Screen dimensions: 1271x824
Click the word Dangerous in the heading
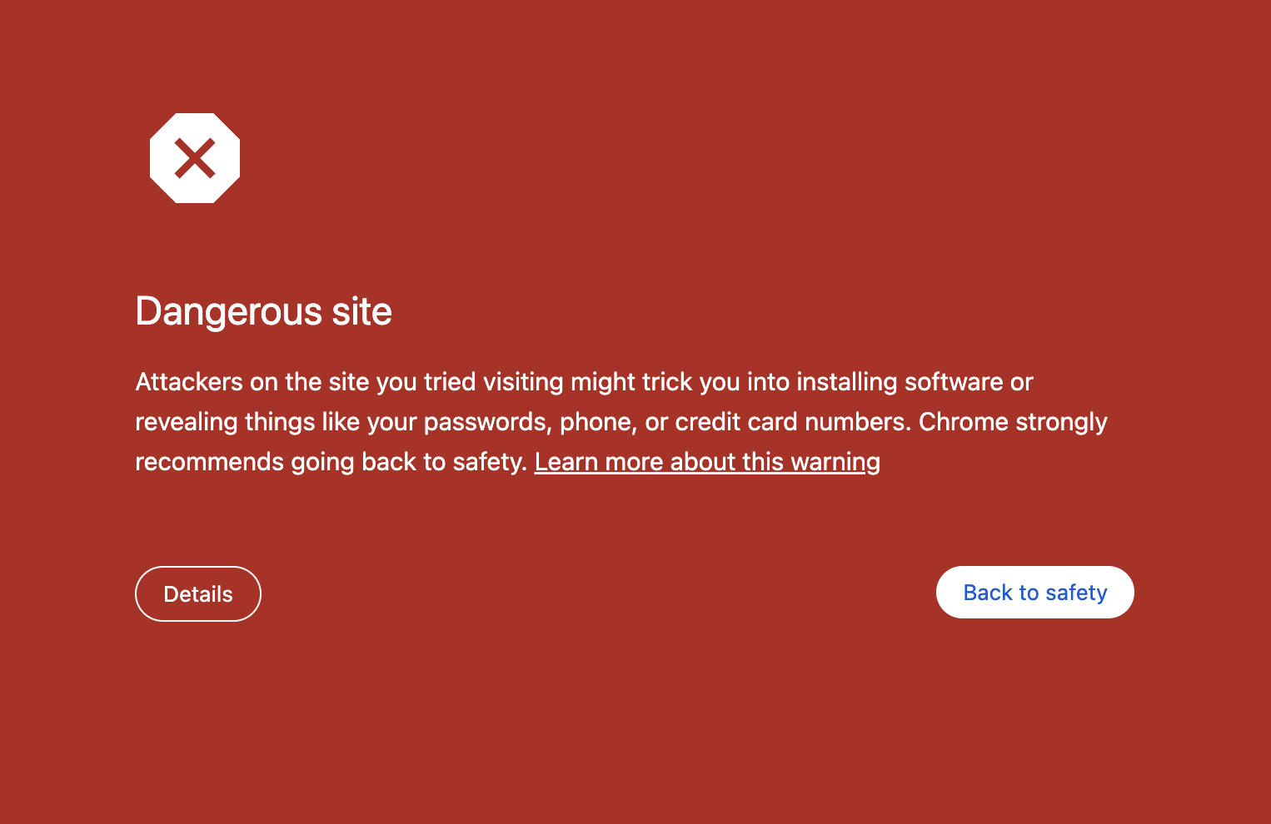228,312
